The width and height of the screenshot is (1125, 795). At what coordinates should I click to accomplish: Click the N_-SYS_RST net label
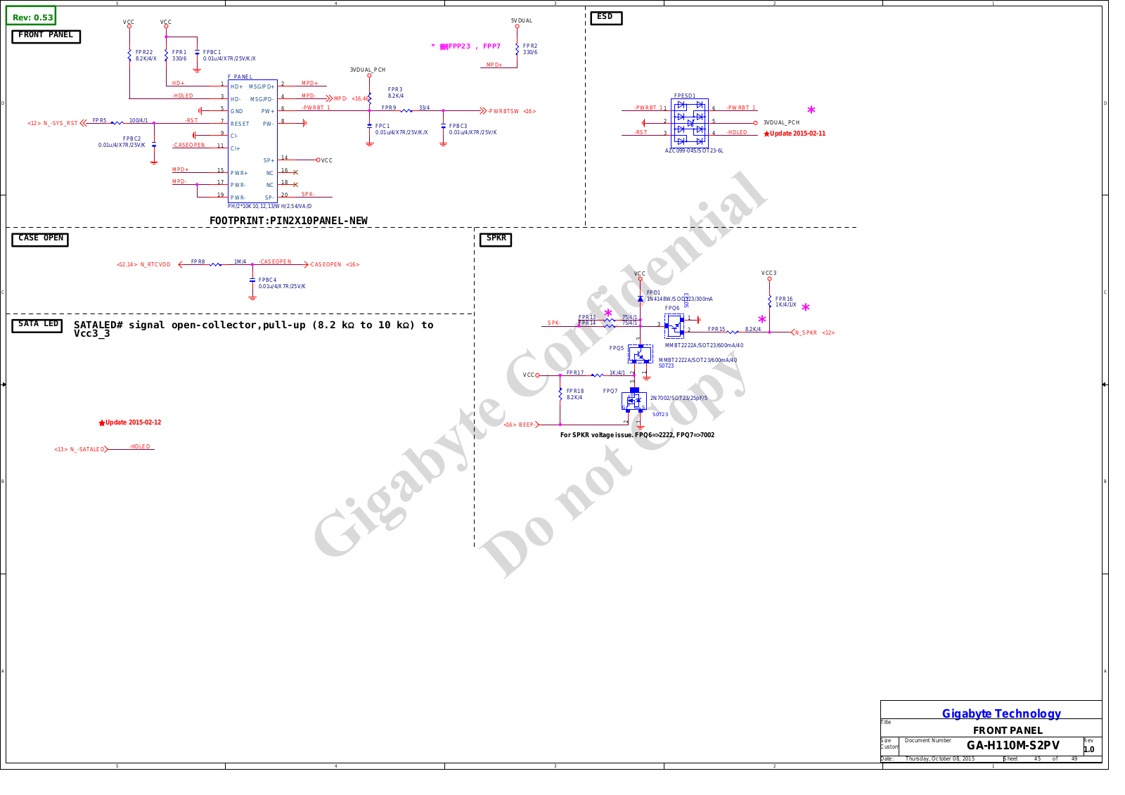[x=53, y=124]
